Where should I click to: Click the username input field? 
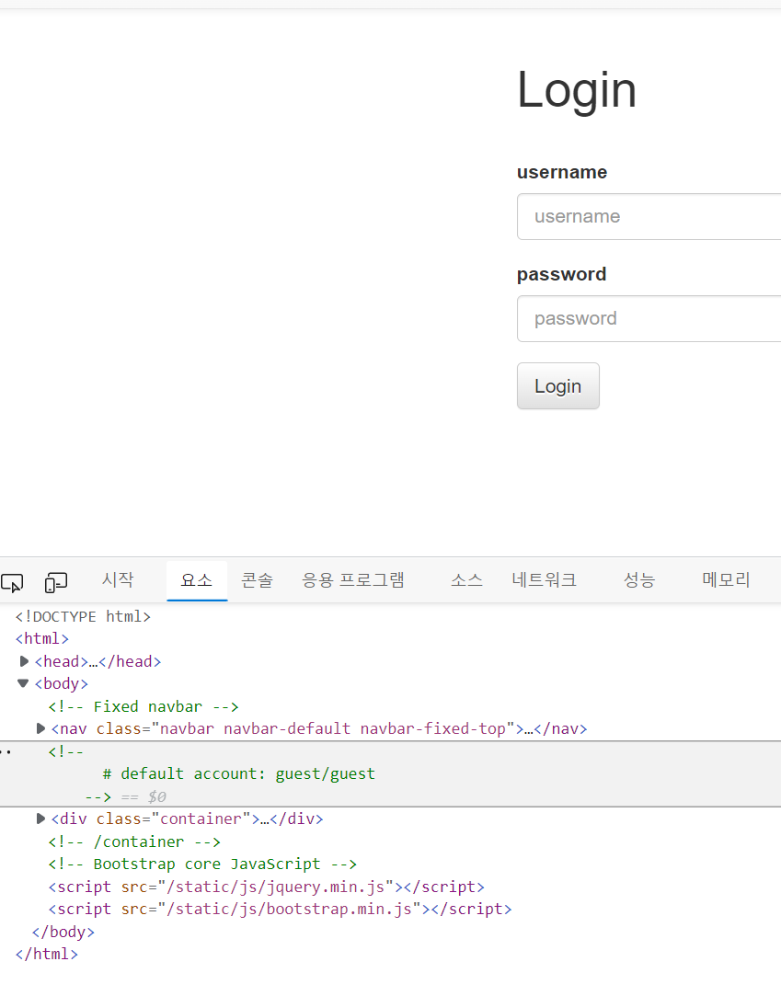coord(649,217)
